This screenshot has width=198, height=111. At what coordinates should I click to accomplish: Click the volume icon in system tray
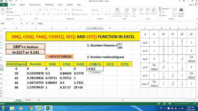tap(183, 108)
